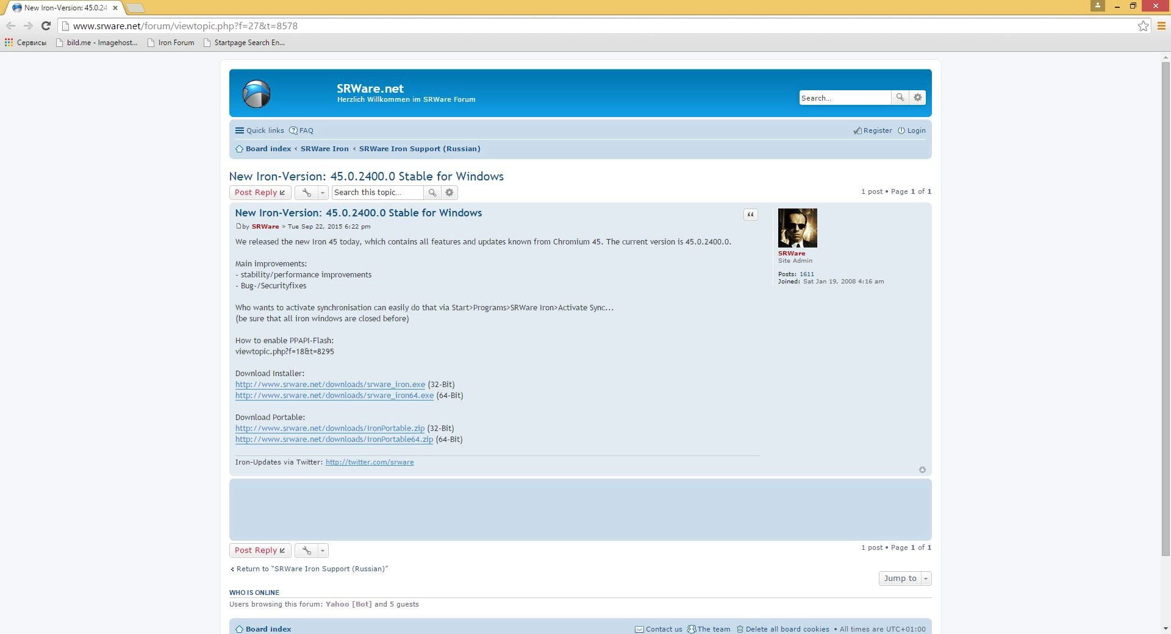This screenshot has height=634, width=1171.
Task: Open bild.me Imagehost bookmark
Action: (x=96, y=43)
